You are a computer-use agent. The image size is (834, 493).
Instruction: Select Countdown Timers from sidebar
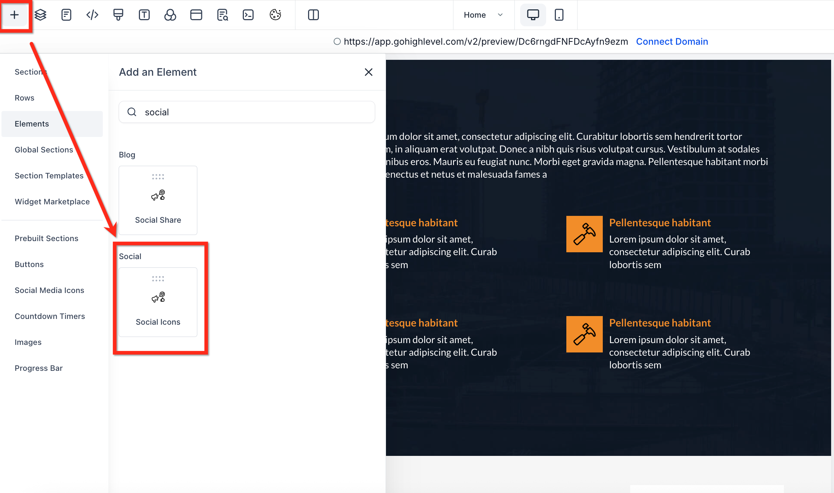pos(50,316)
